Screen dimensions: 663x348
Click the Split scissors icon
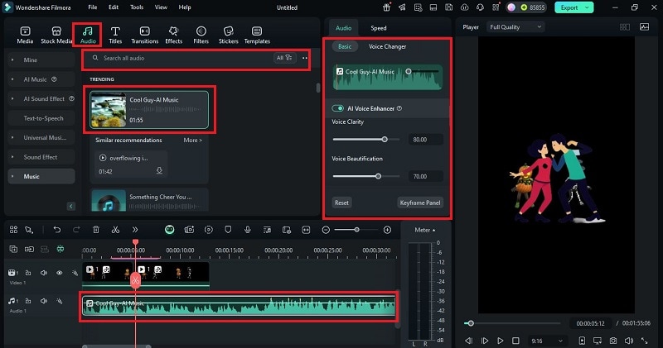[x=115, y=230]
